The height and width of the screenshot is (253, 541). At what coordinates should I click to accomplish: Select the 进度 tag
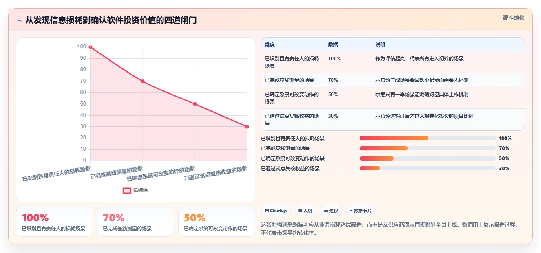click(x=331, y=211)
